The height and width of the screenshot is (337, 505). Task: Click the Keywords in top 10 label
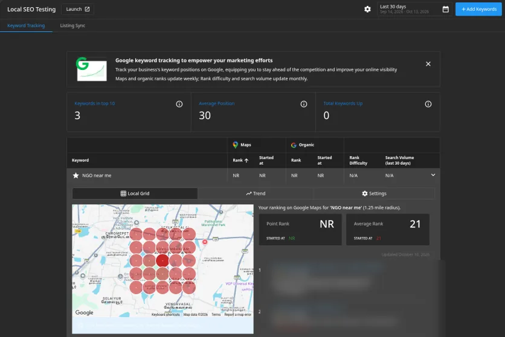(x=95, y=104)
